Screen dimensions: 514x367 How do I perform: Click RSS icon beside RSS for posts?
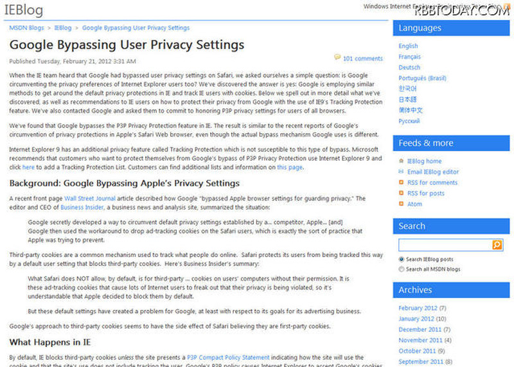click(402, 193)
